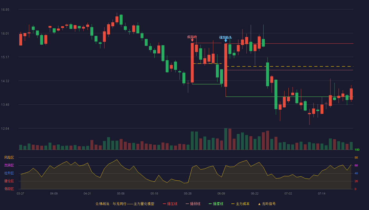Click the 07-14 date axis tick
The image size is (369, 210).
(322, 193)
